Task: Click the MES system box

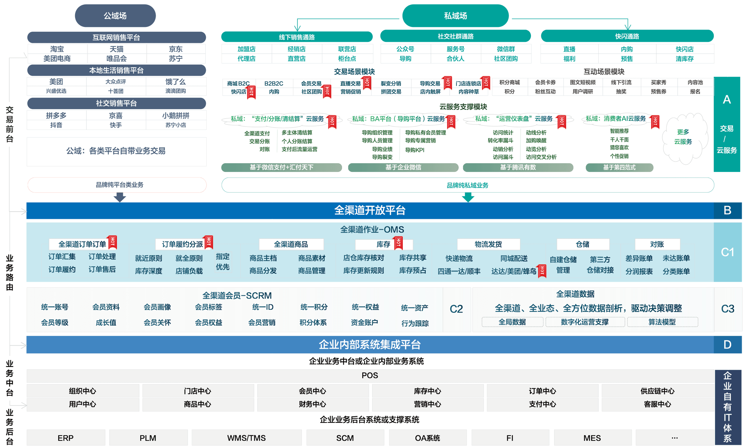Action: (592, 438)
